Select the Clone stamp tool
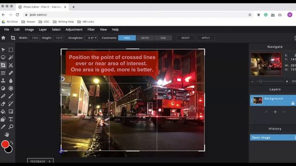 [x=3, y=81]
